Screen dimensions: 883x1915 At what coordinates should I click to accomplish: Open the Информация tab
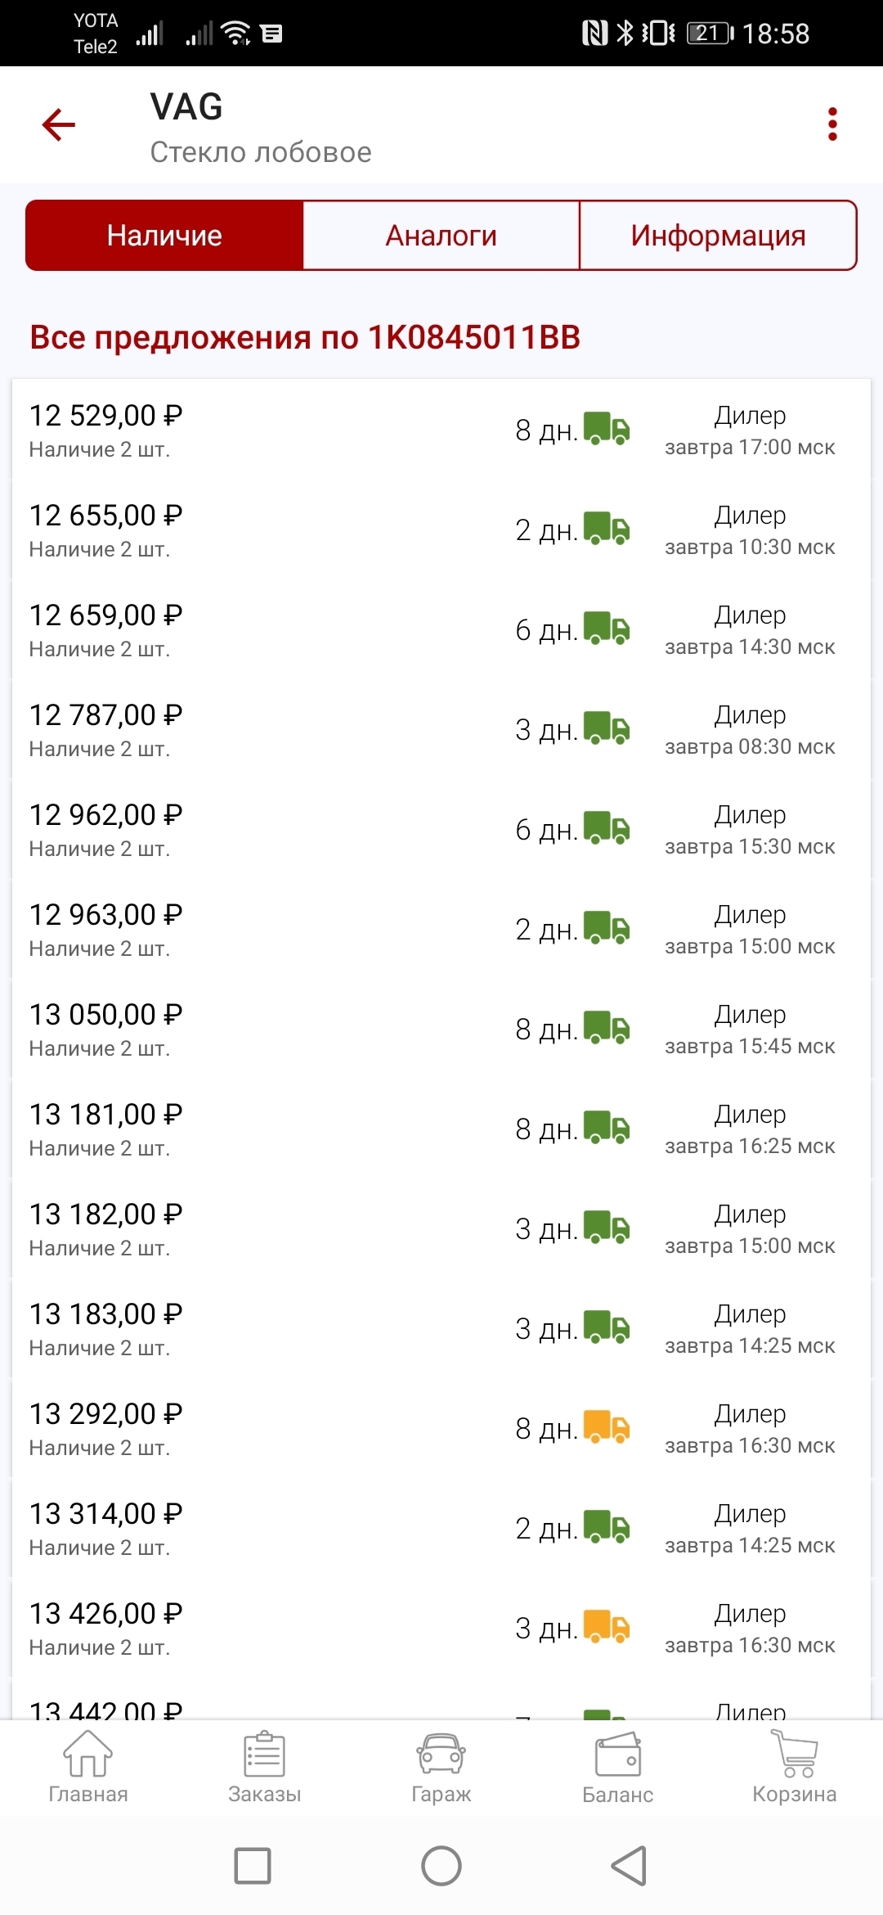coord(718,236)
